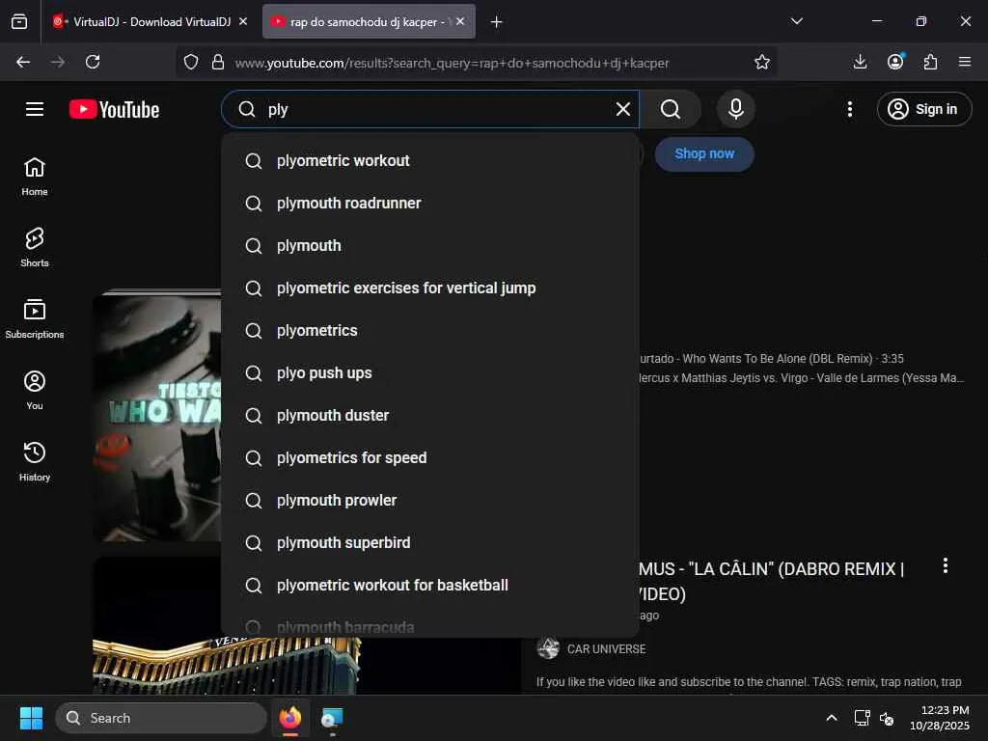Open the extensions puzzle icon
The image size is (988, 741).
pos(930,62)
